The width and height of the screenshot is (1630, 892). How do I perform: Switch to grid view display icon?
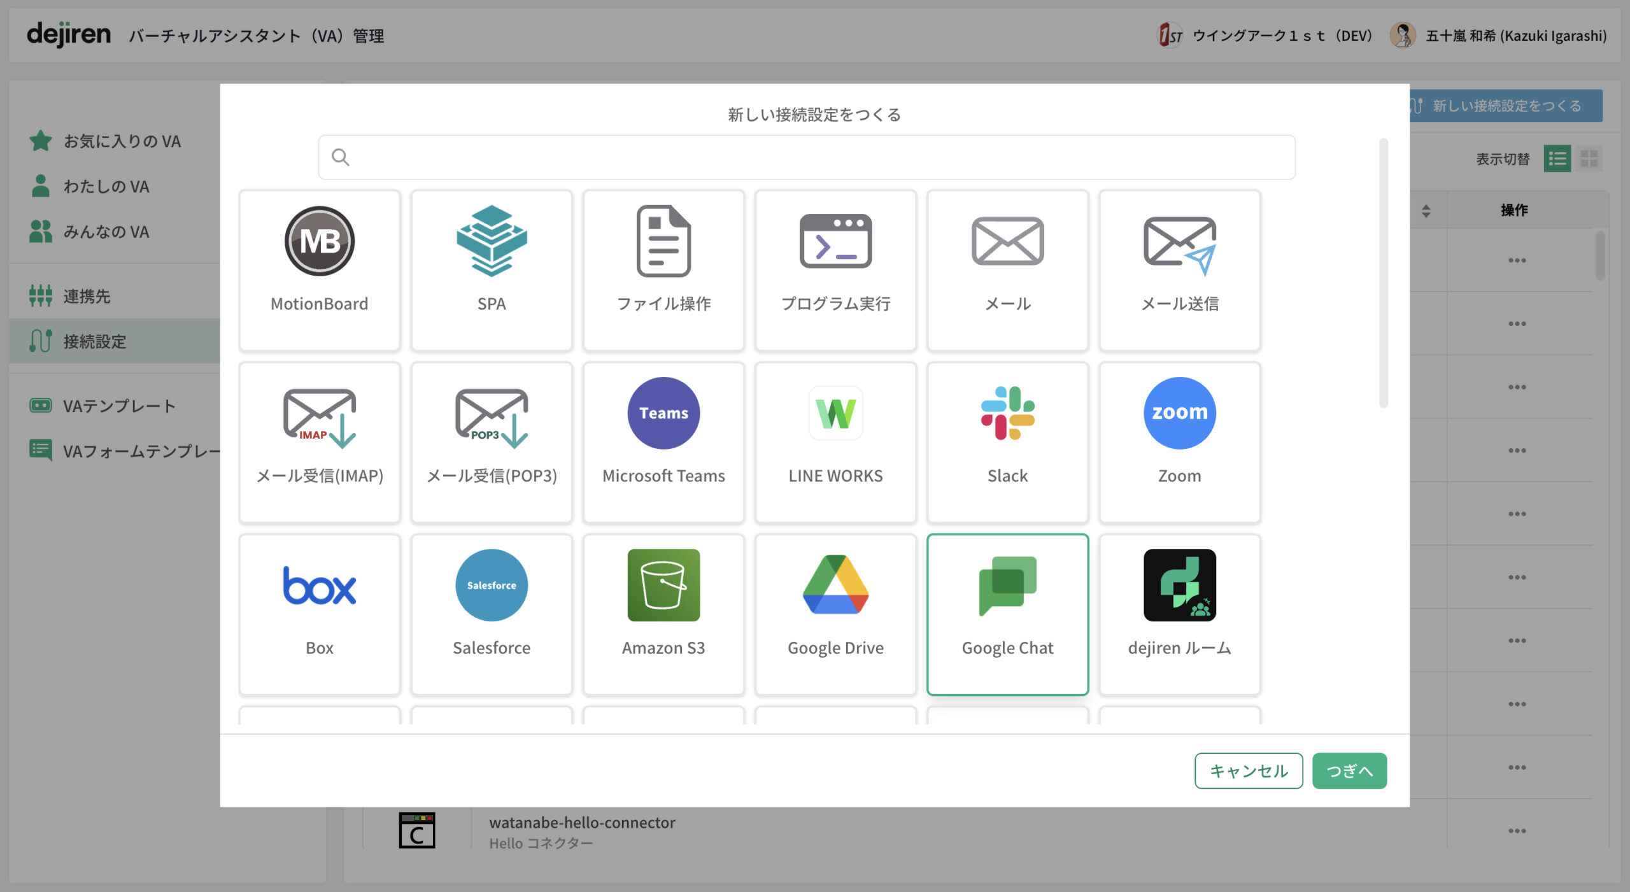click(x=1589, y=159)
